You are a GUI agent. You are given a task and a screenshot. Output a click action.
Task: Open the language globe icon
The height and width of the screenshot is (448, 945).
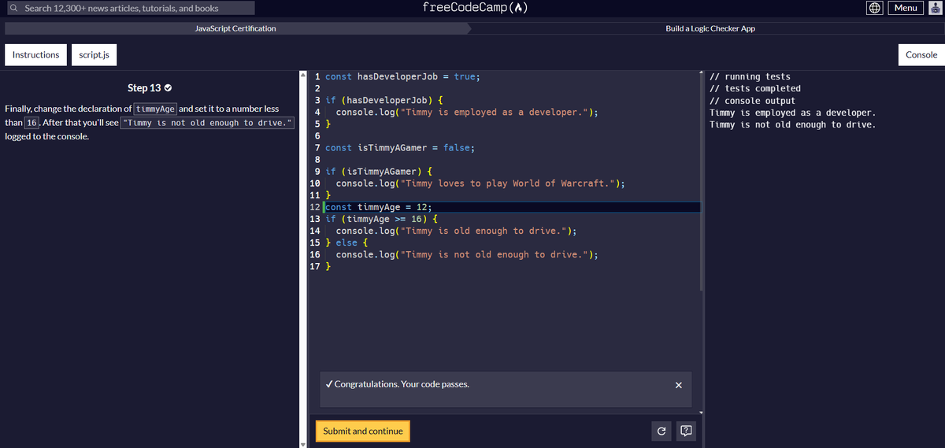click(x=874, y=8)
